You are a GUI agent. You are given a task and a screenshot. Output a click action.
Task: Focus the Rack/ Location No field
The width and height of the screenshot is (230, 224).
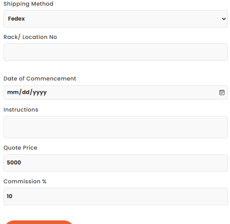(116, 52)
